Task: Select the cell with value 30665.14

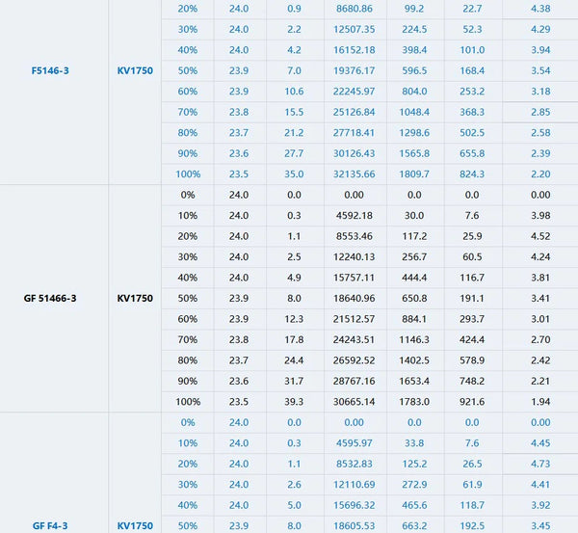Action: click(354, 401)
